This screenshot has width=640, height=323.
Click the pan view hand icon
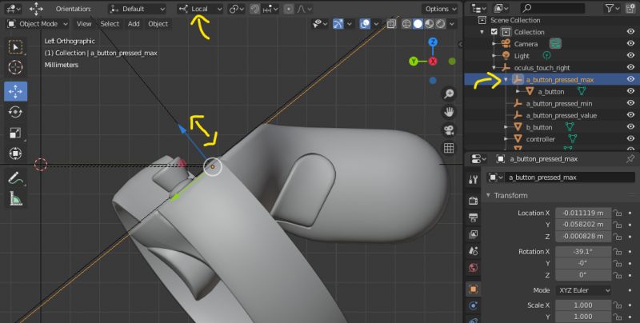pyautogui.click(x=449, y=112)
